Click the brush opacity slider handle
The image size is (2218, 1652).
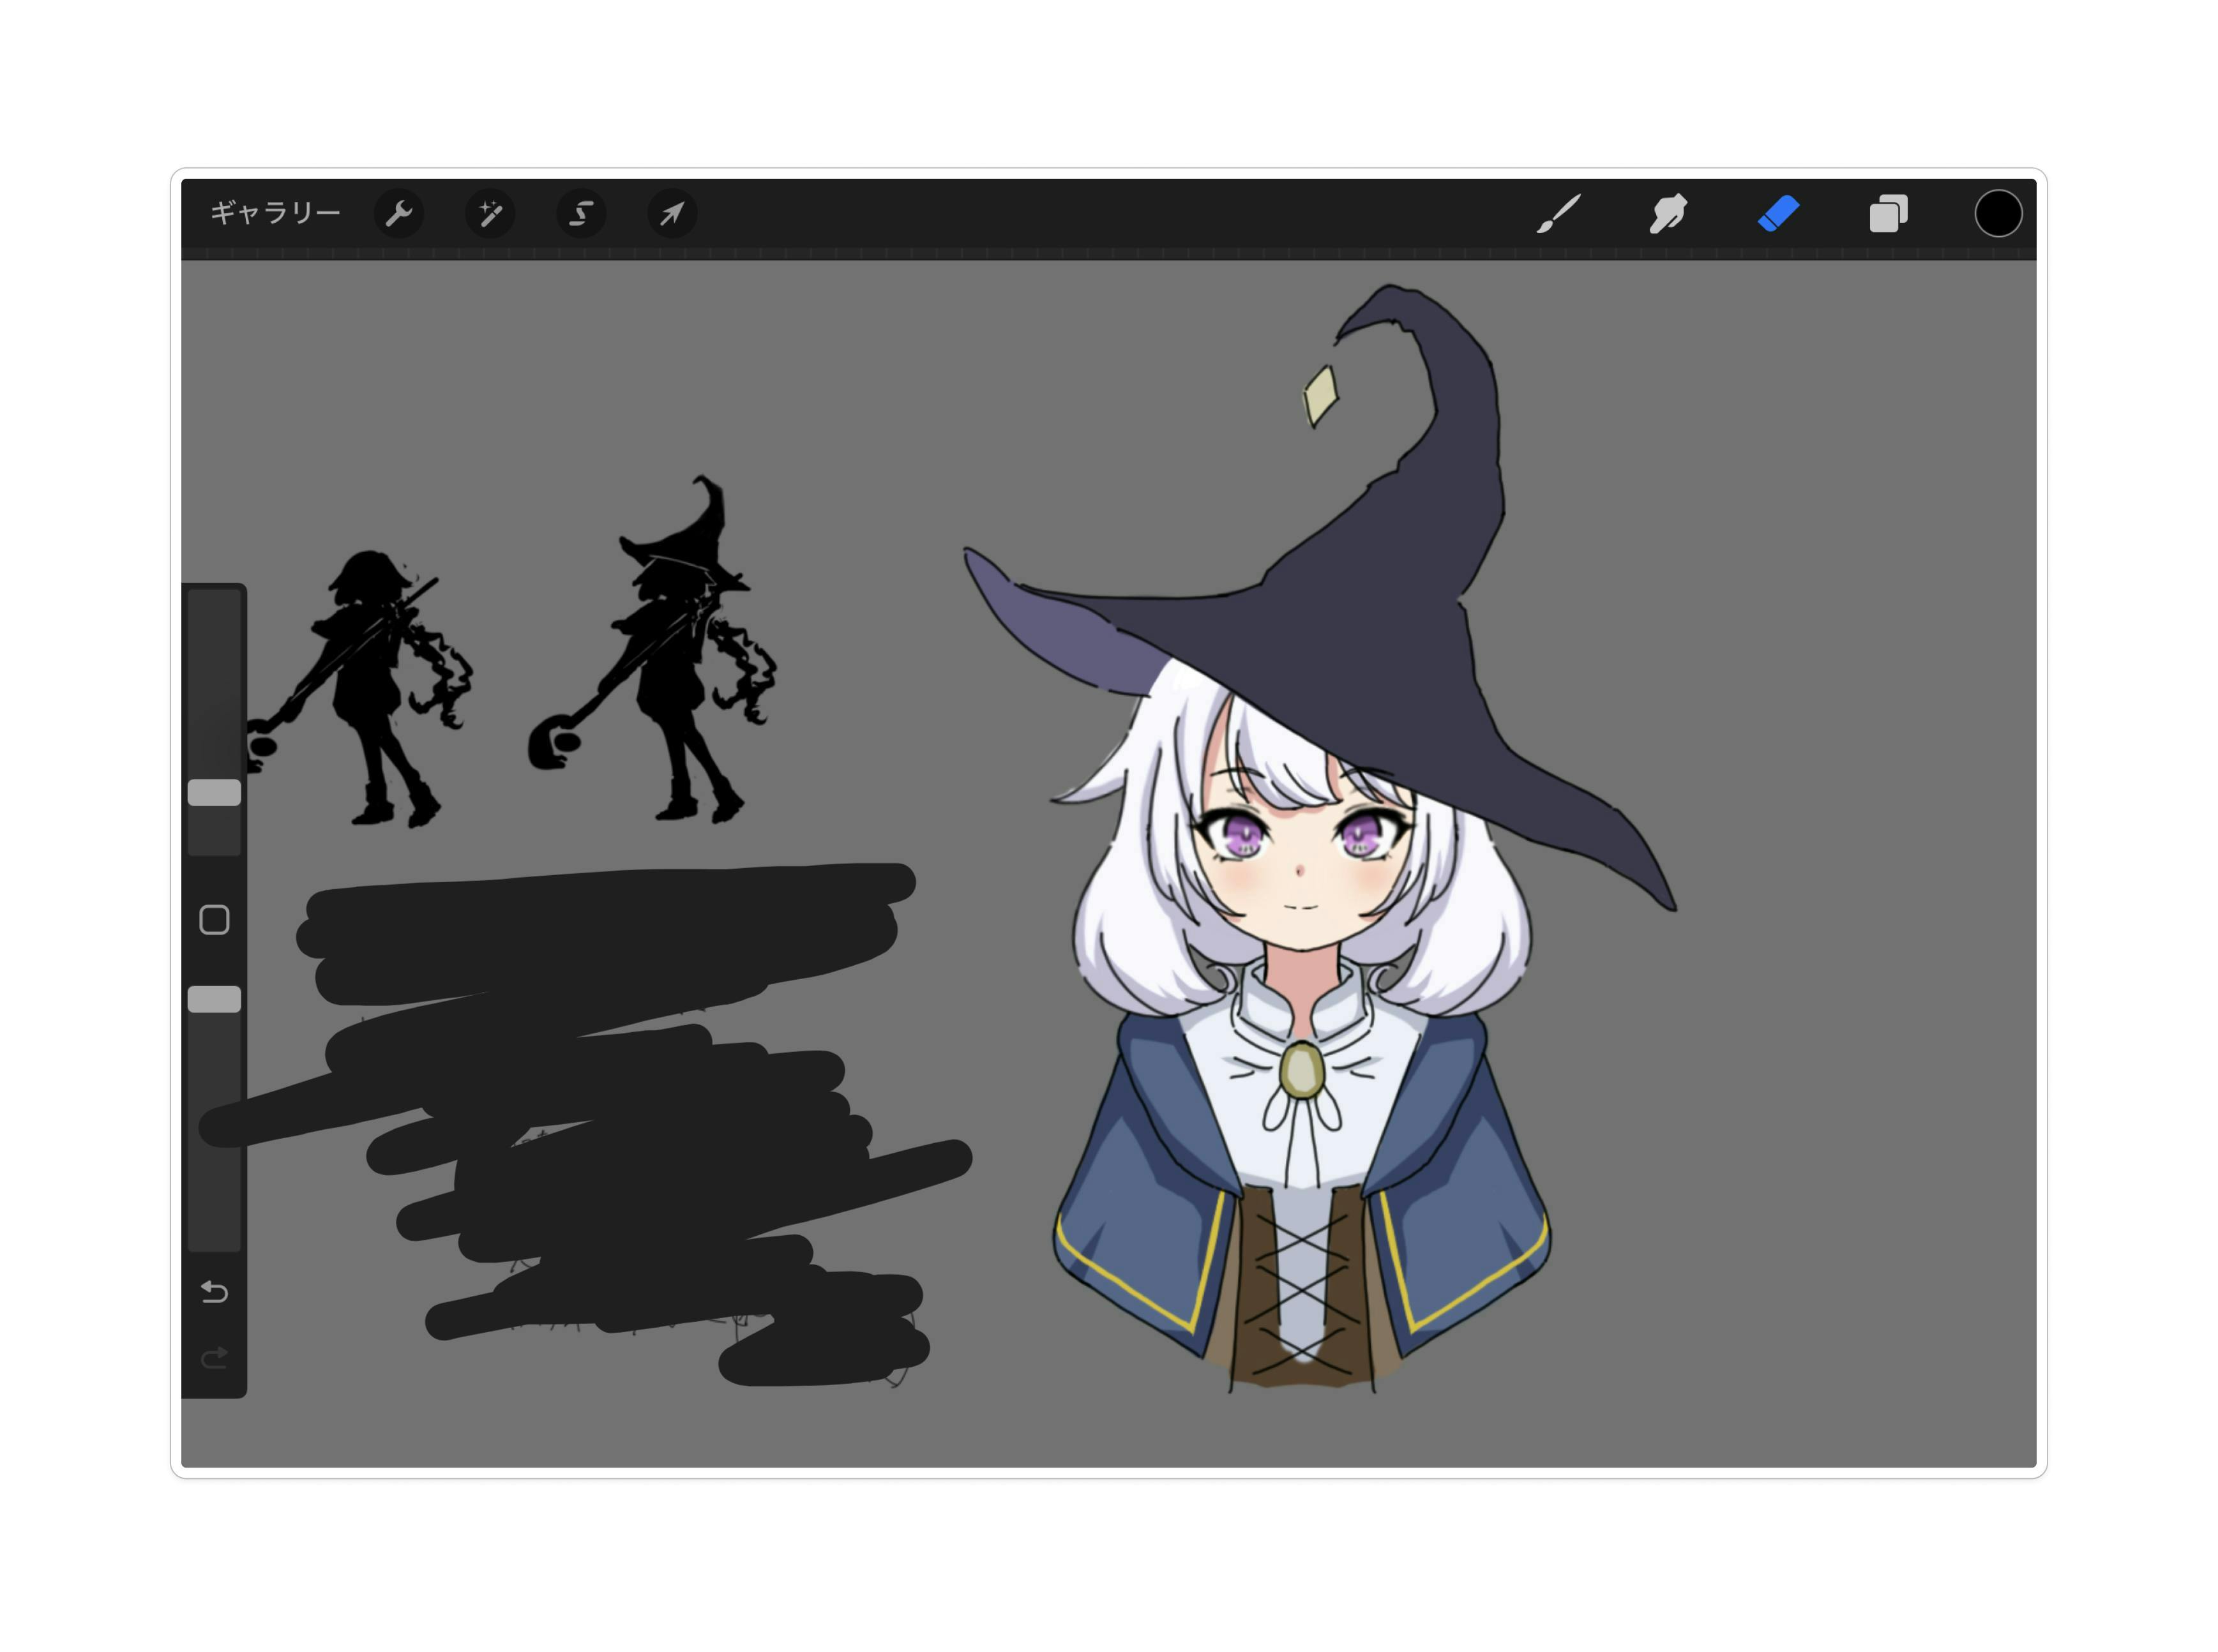pos(214,1000)
